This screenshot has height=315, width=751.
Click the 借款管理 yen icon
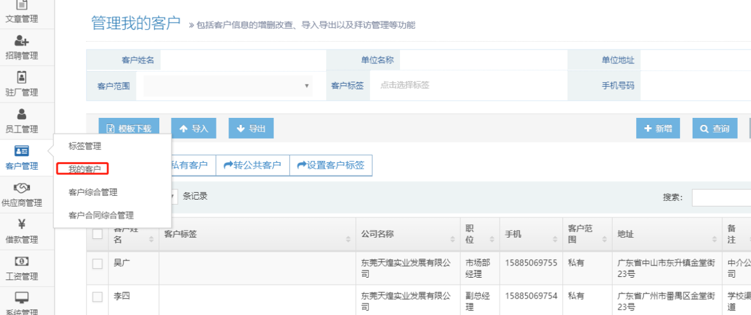coord(22,224)
